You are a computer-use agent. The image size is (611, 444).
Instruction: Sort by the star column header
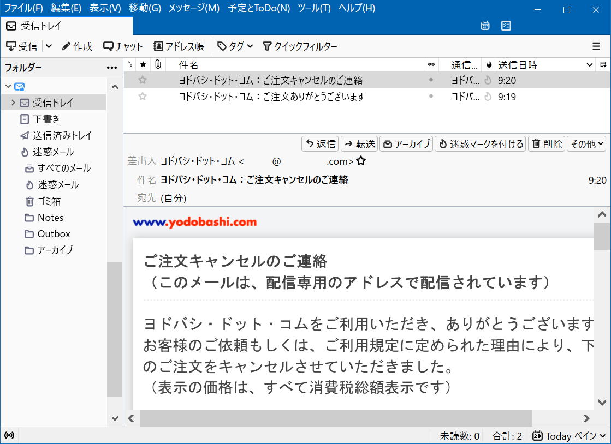(143, 64)
